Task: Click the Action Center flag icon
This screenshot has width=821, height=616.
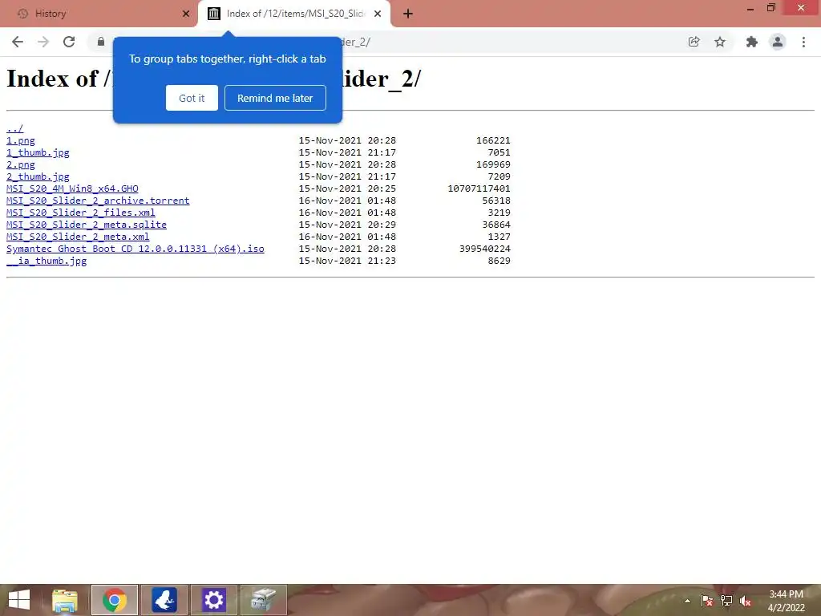Action: pyautogui.click(x=707, y=601)
